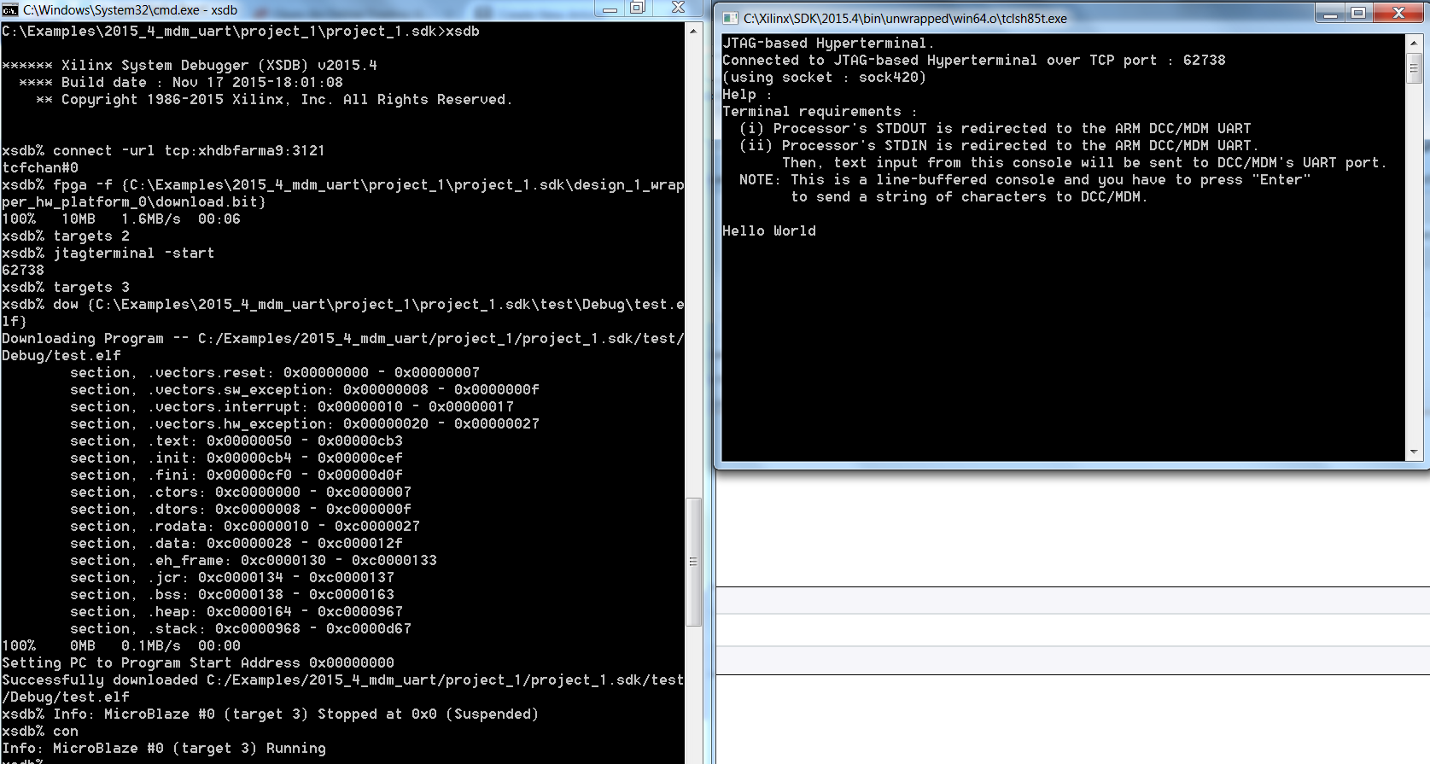Click the tclsh85t.exe window title icon
1430x764 pixels.
tap(730, 18)
